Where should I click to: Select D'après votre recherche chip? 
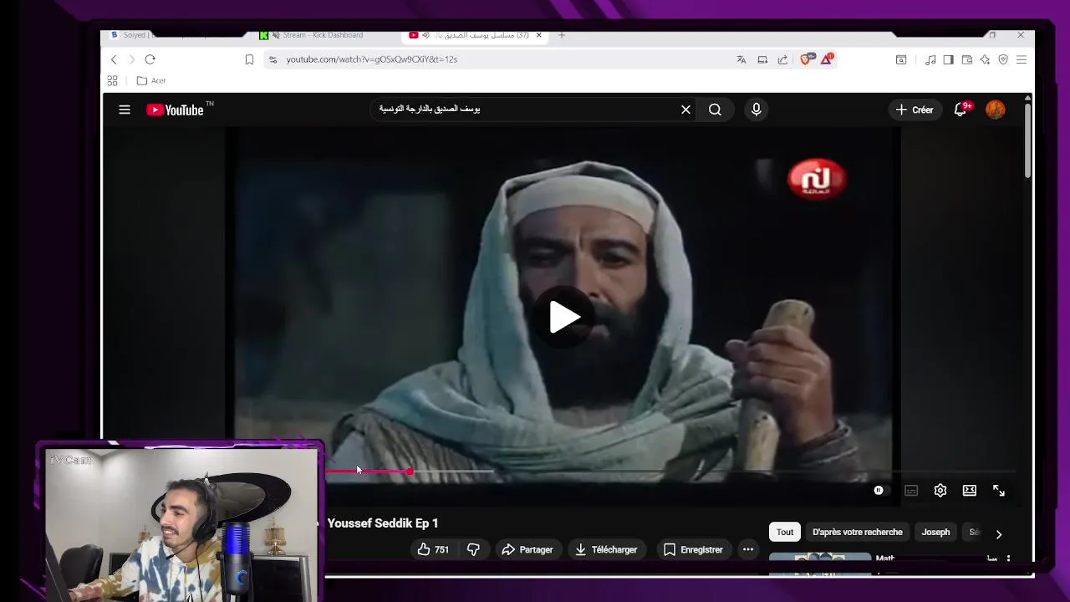pyautogui.click(x=858, y=532)
